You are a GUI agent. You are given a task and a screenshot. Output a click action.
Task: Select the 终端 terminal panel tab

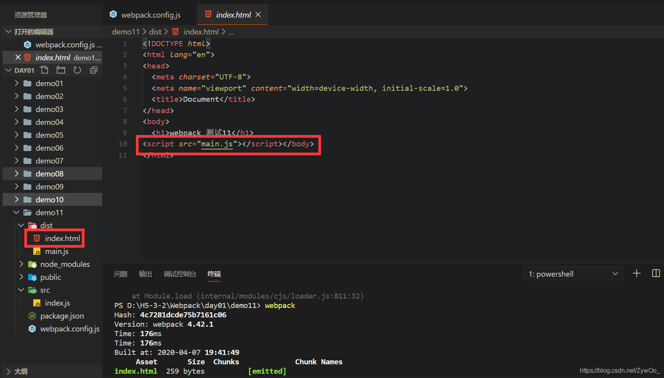(x=214, y=274)
